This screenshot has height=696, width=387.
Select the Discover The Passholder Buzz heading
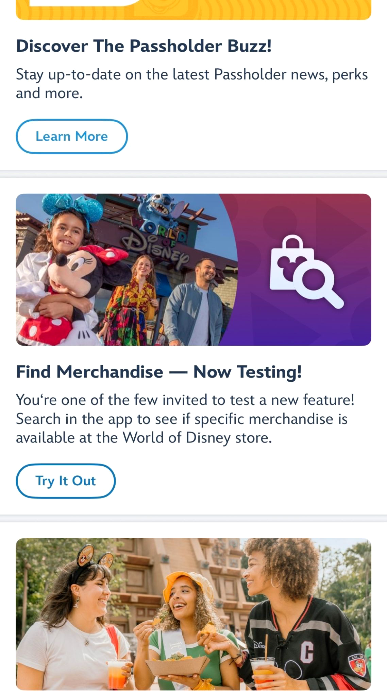coord(144,46)
